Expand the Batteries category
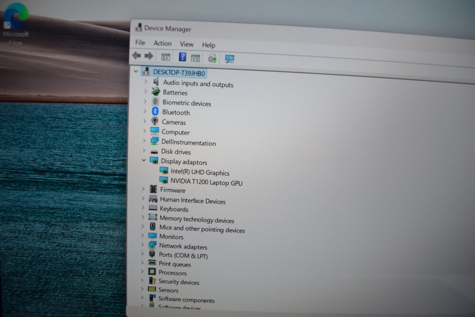This screenshot has width=475, height=317. (x=145, y=91)
